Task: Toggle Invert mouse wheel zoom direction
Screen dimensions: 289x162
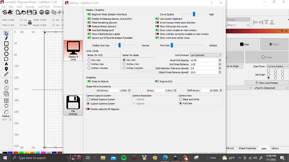Action: (157, 23)
